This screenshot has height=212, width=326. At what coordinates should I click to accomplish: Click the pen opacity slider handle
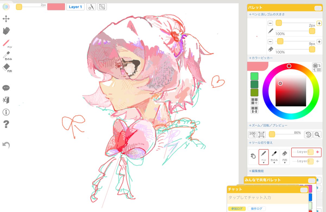[x=312, y=31]
